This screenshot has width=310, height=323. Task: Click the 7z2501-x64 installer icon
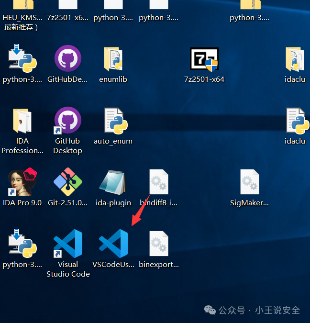(x=204, y=59)
